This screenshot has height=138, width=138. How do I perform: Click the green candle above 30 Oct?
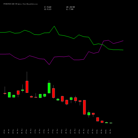point(9,95)
